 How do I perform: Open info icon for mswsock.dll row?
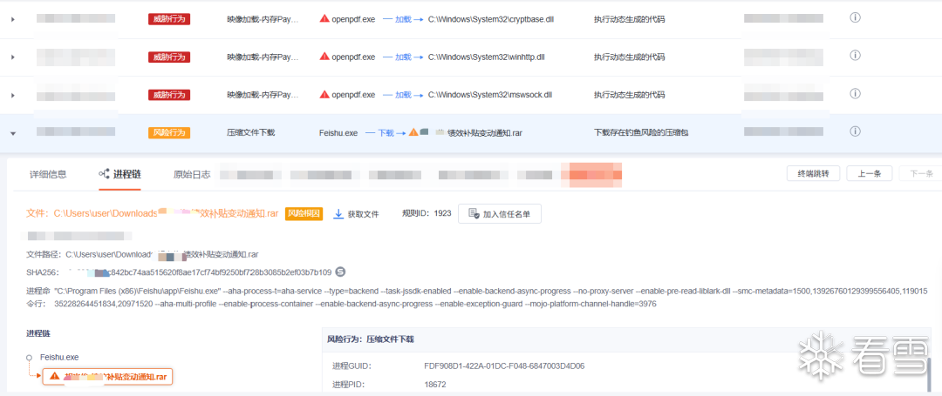[855, 93]
